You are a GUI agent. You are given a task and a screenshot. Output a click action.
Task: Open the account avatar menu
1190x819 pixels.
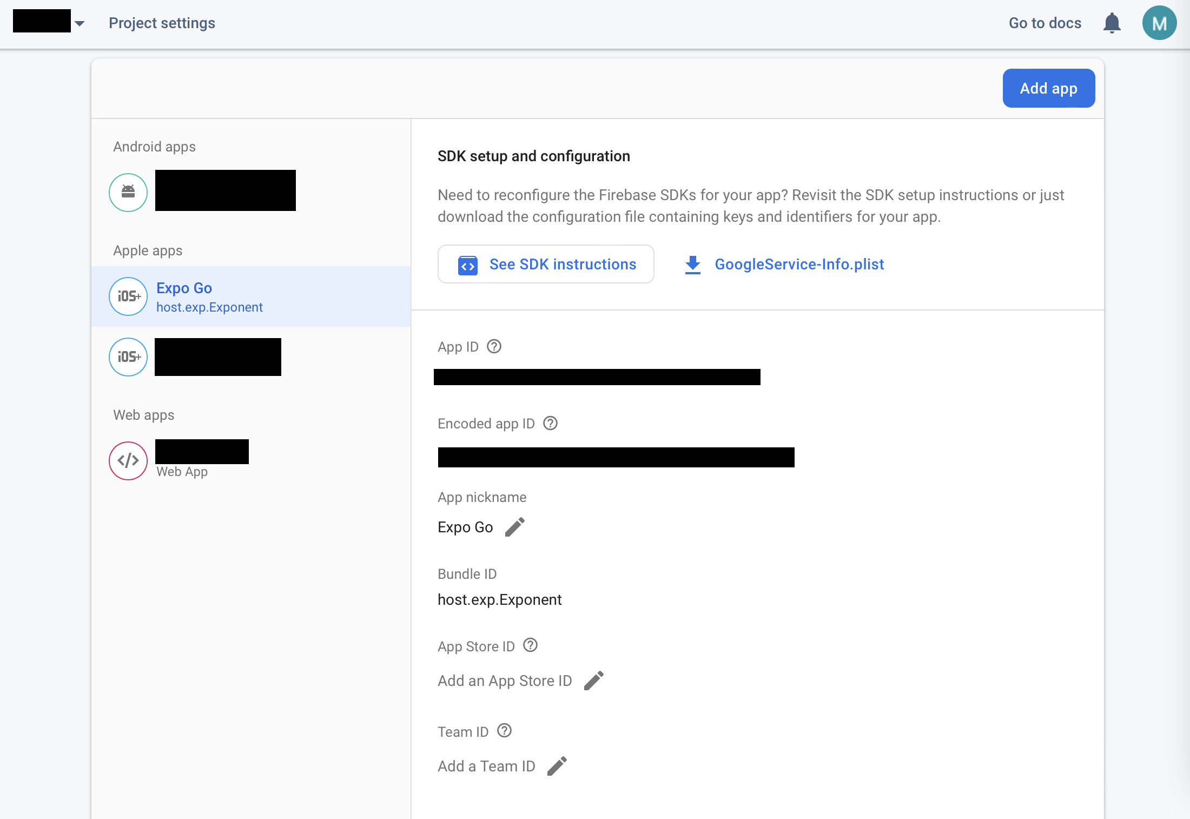tap(1159, 23)
